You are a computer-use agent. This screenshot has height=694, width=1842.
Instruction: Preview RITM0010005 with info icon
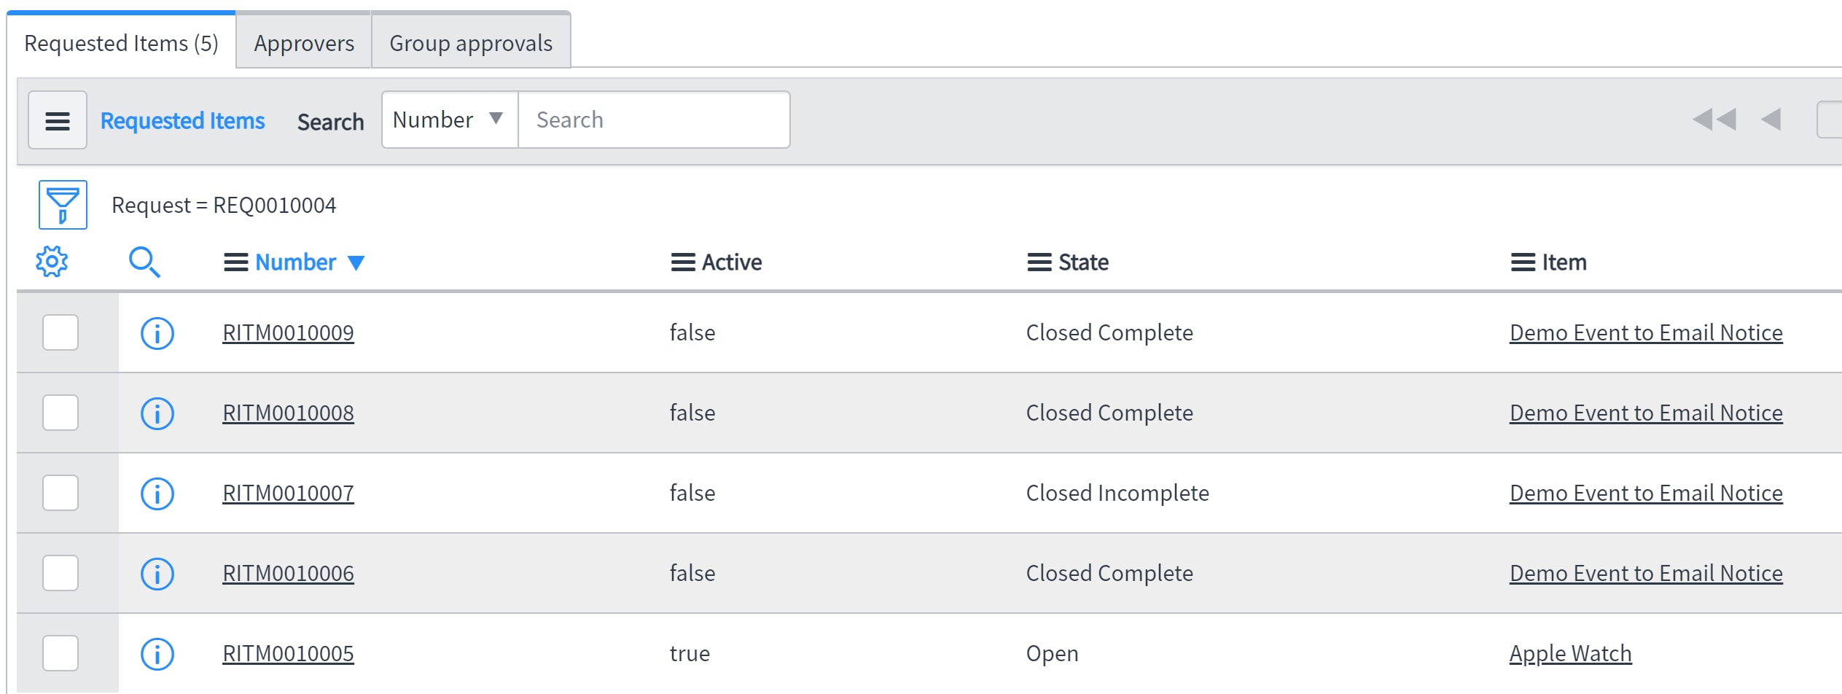coord(157,654)
